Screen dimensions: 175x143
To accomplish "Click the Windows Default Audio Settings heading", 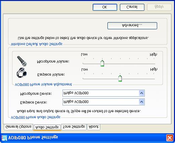I will point(37,44).
